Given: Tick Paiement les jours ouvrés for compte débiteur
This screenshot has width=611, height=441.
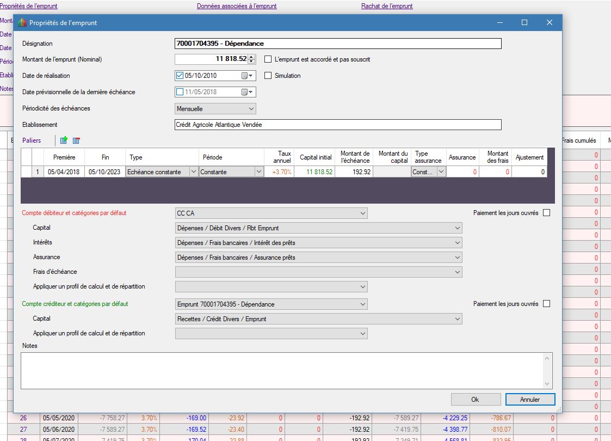Looking at the screenshot, I should (546, 213).
